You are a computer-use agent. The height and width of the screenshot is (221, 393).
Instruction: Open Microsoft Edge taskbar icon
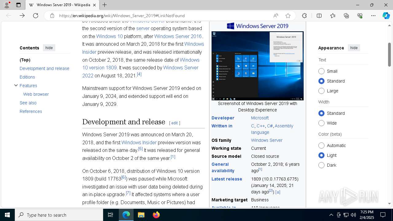click(126, 215)
